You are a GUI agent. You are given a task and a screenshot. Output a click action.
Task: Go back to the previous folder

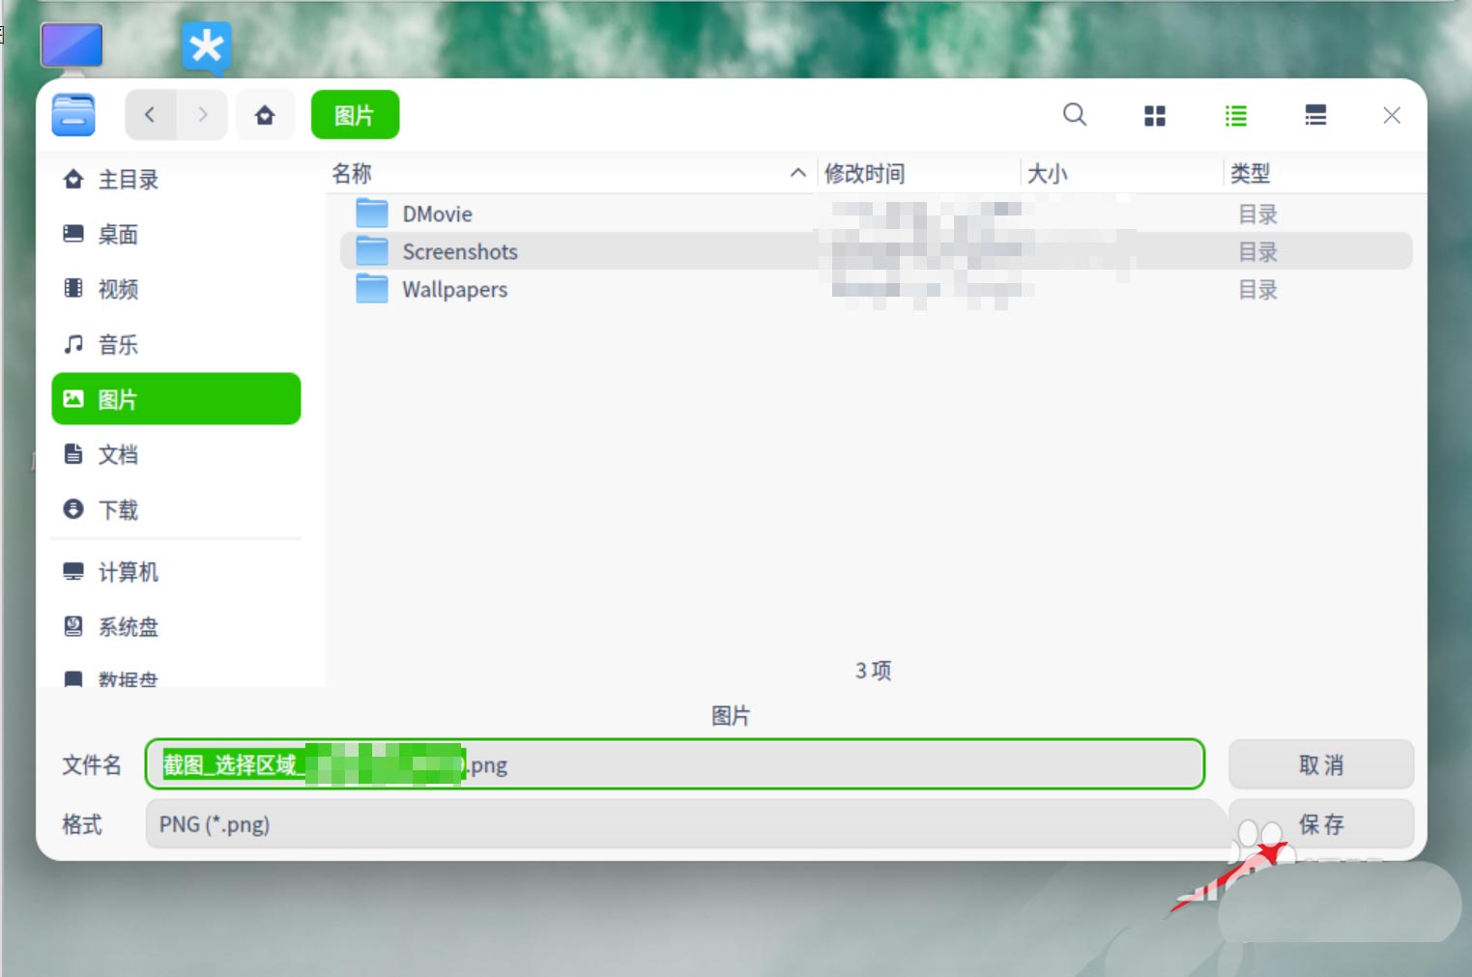click(x=150, y=115)
